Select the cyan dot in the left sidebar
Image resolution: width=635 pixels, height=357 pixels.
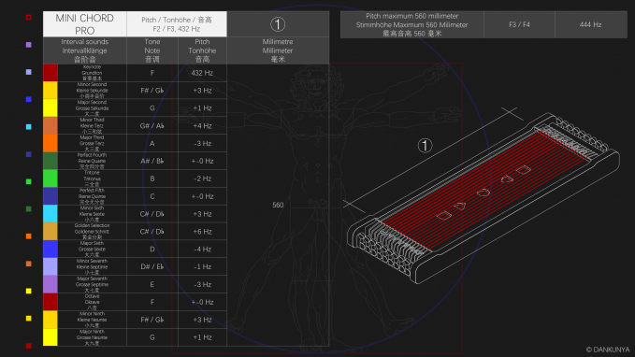pyautogui.click(x=29, y=127)
